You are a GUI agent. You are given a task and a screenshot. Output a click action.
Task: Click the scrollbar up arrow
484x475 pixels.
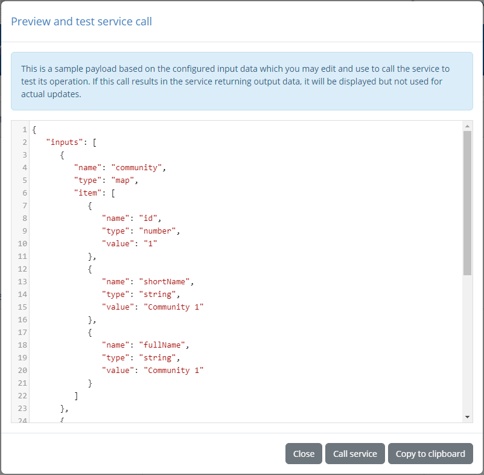click(x=467, y=126)
